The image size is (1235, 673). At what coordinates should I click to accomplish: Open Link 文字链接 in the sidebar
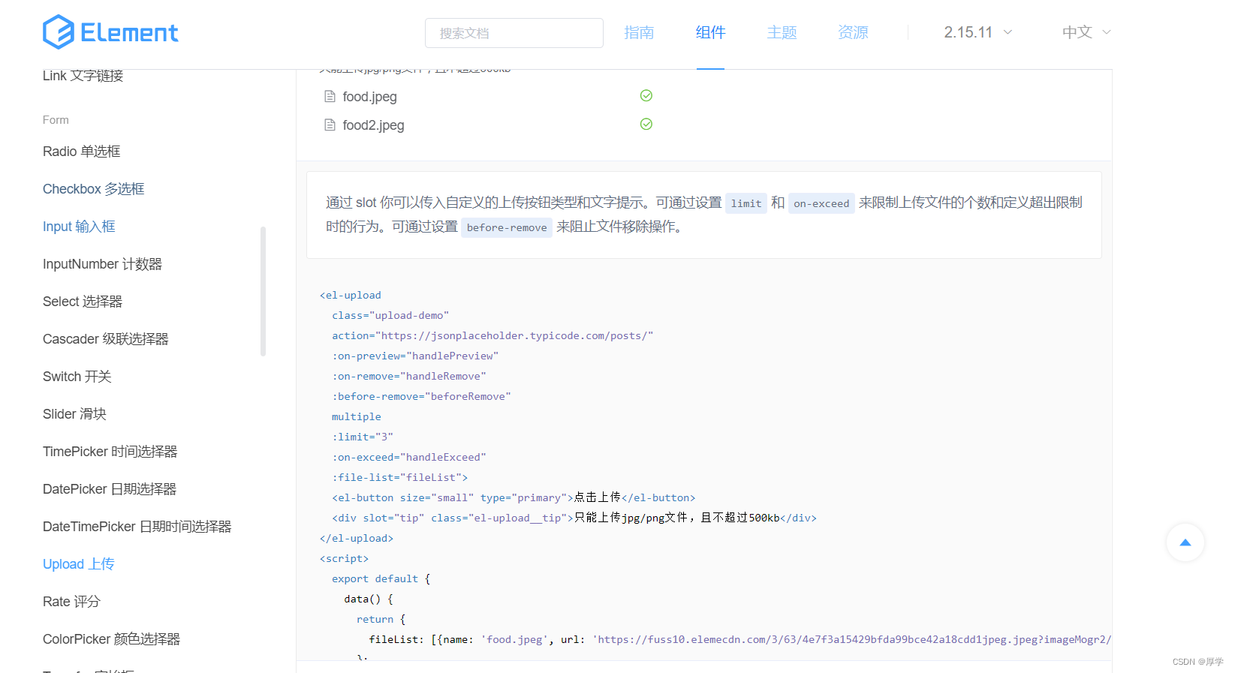pos(83,76)
